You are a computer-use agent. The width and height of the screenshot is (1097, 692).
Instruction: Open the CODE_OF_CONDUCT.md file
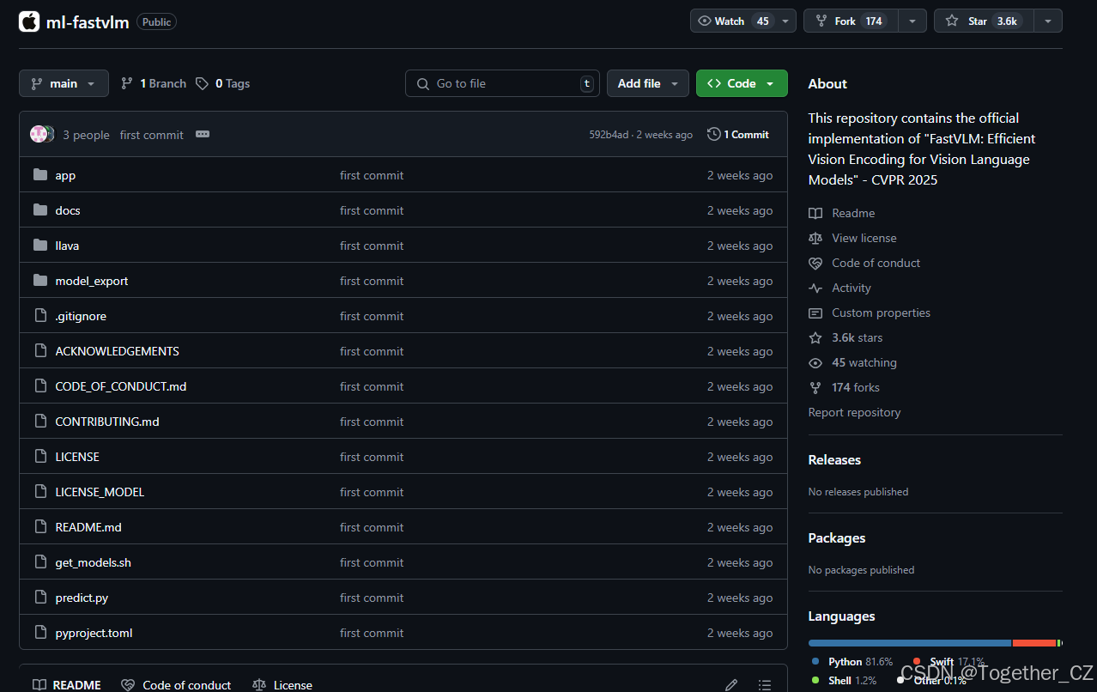point(121,386)
